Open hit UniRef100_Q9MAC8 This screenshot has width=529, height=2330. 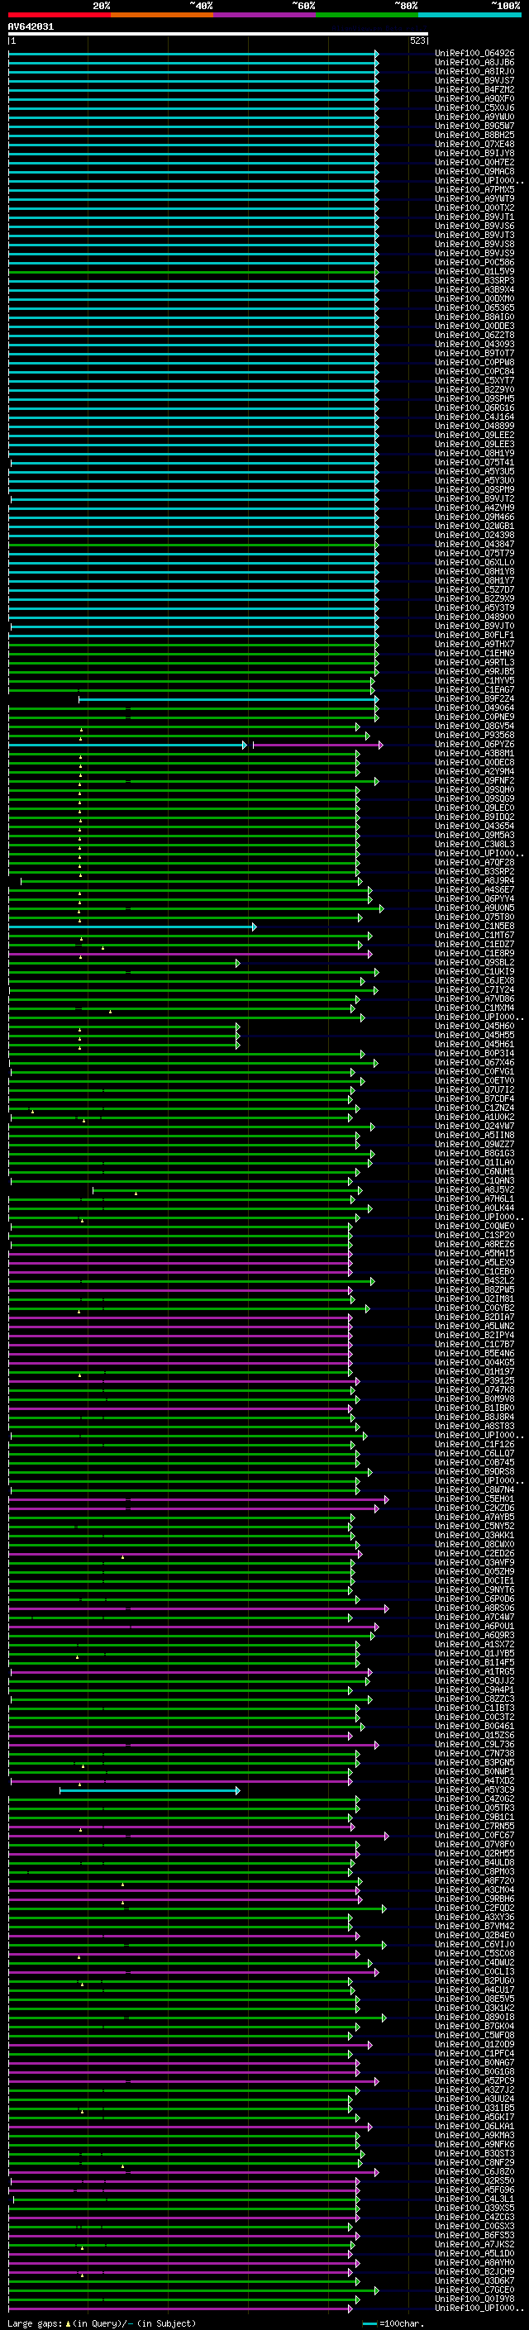click(x=474, y=171)
